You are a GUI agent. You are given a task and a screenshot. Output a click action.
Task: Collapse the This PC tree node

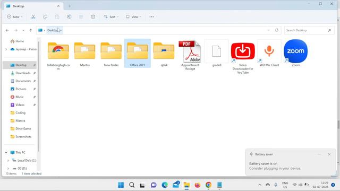pos(6,152)
